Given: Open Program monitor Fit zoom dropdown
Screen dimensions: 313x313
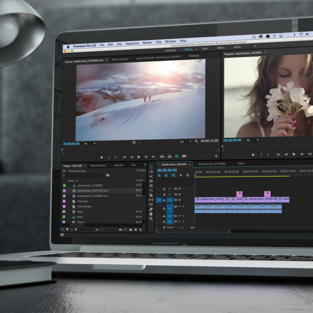Looking at the screenshot, I should [x=253, y=140].
